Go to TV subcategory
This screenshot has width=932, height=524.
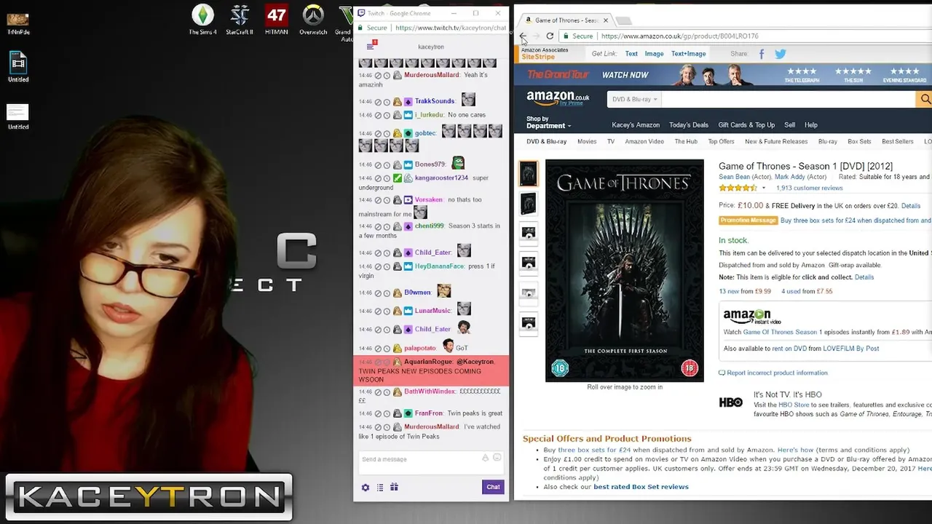pyautogui.click(x=611, y=142)
